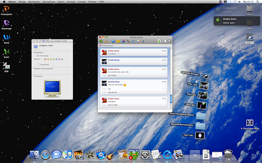Image resolution: width=262 pixels, height=163 pixels.
Task: Collapse the Allgemein section
Action: 34,52
